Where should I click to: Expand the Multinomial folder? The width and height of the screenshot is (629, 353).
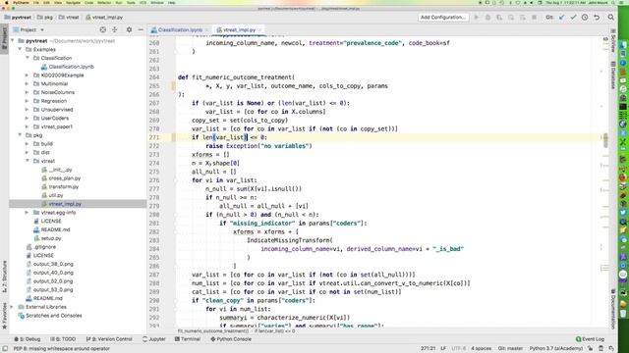28,83
